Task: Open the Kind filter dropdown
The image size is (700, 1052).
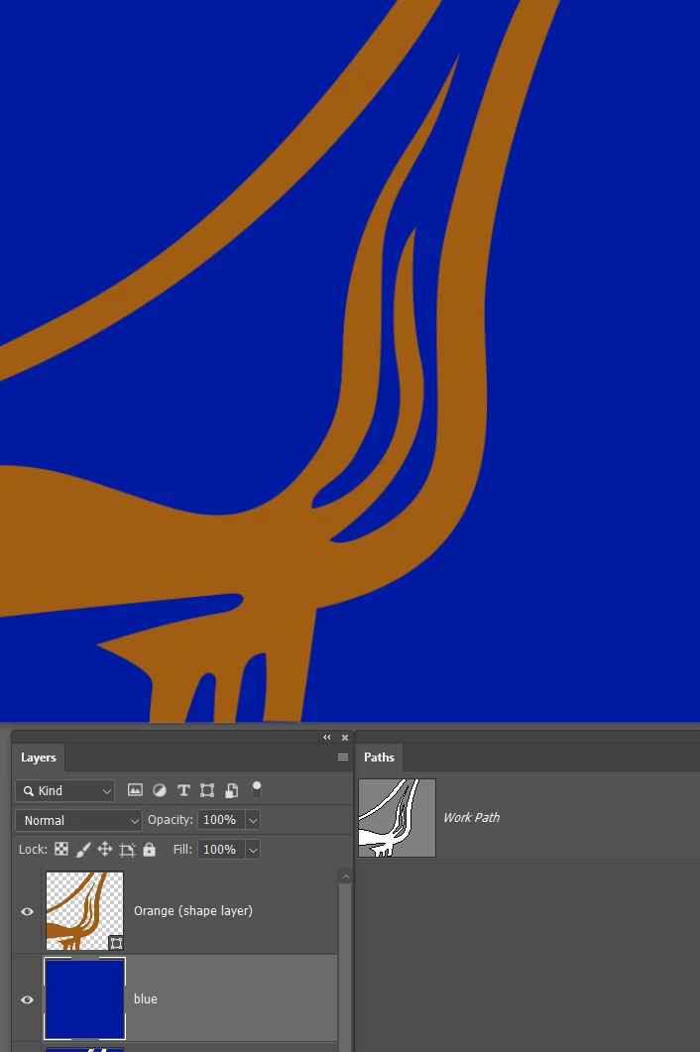Action: point(65,791)
